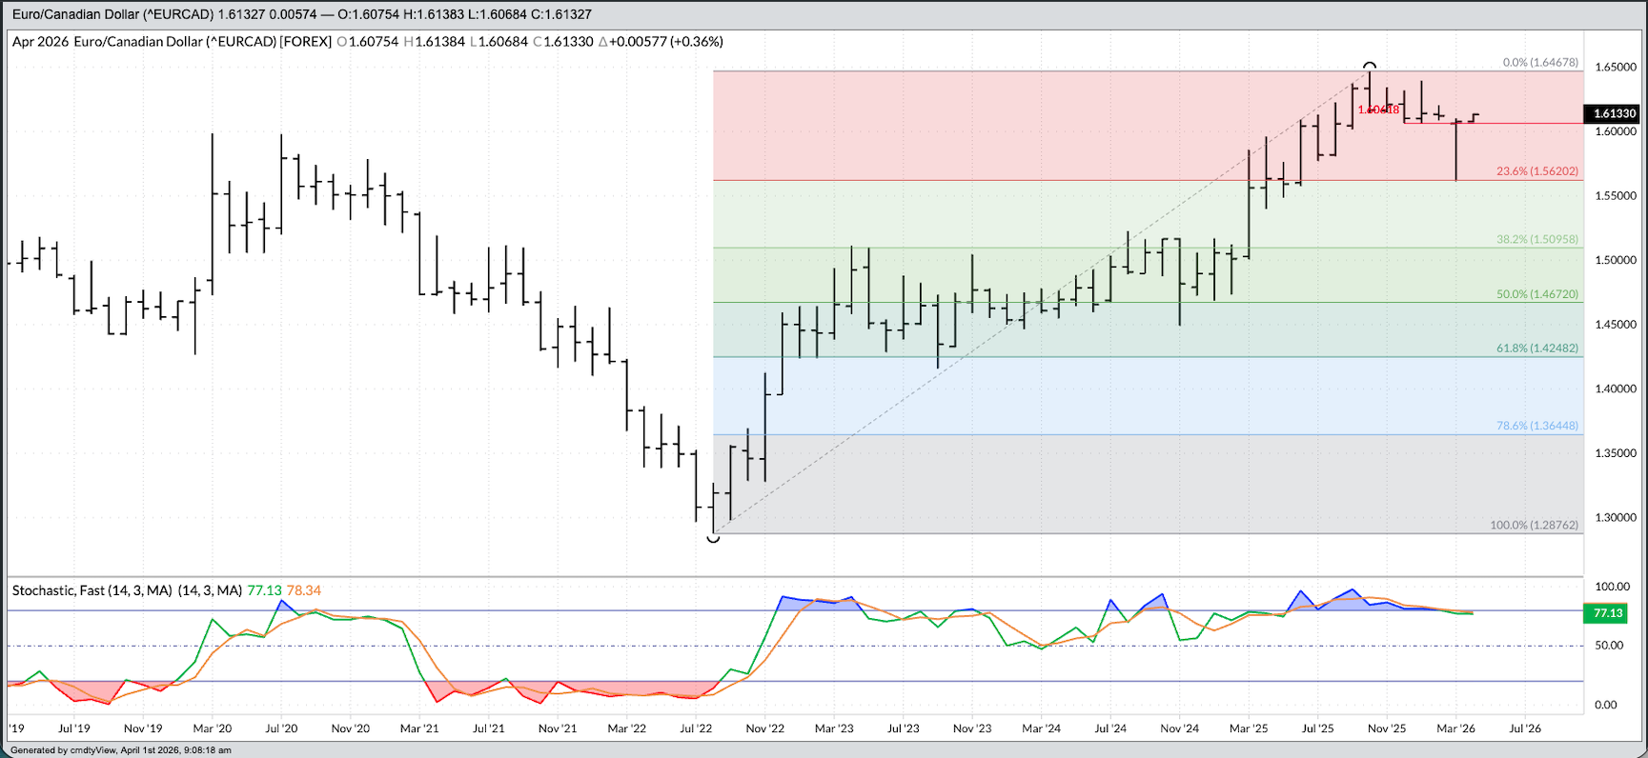Click the green 77.13 stochastic value tag

click(x=1608, y=613)
